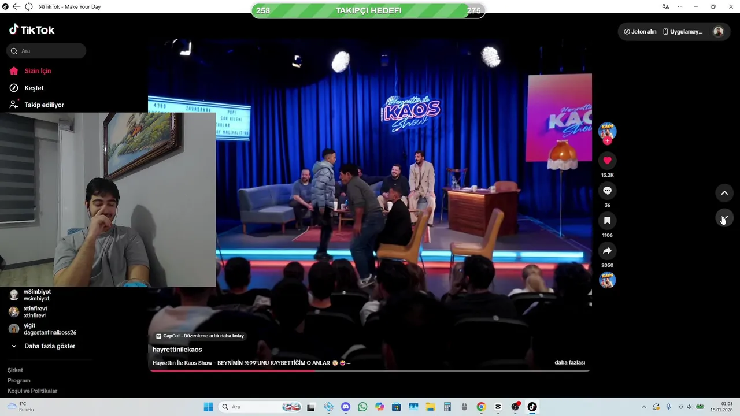The image size is (740, 416).
Task: Open wSimbiyot followed account
Action: (36, 295)
